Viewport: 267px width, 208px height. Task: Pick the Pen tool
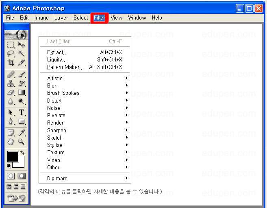(x=11, y=121)
